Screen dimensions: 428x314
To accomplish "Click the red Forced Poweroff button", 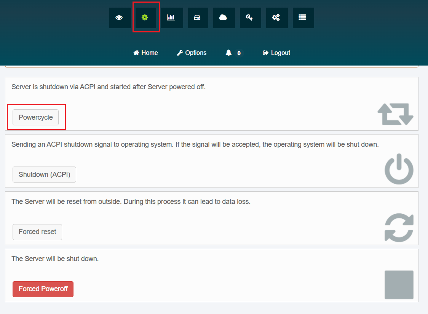I will pos(43,289).
